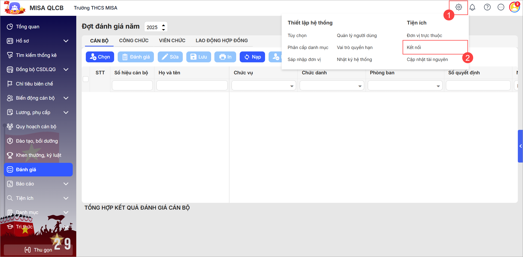Open Quản lý người dùng link
The image size is (523, 257).
(x=357, y=35)
